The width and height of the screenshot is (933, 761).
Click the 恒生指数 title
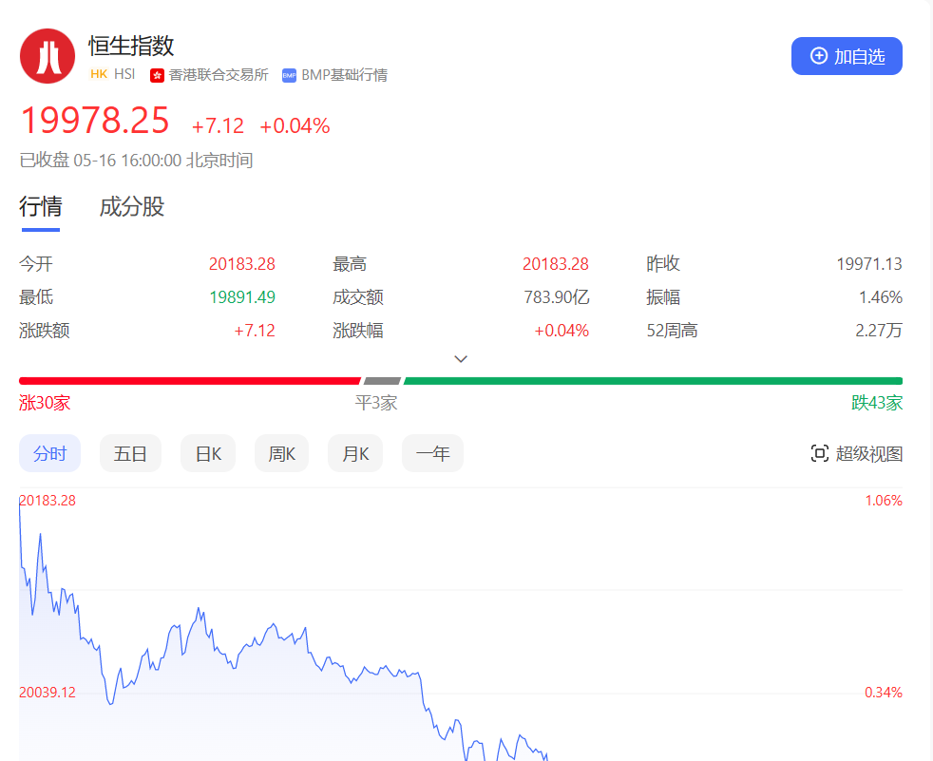[x=131, y=46]
